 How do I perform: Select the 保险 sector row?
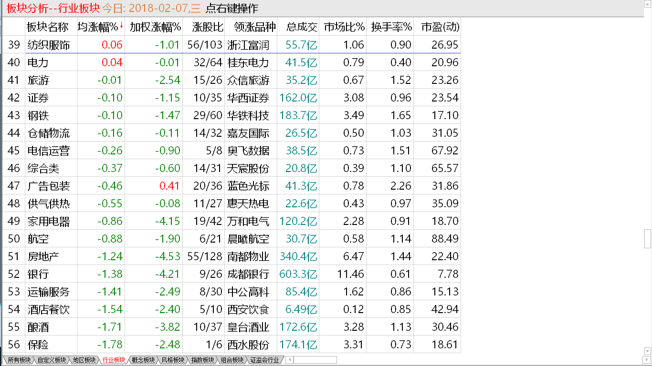(231, 345)
